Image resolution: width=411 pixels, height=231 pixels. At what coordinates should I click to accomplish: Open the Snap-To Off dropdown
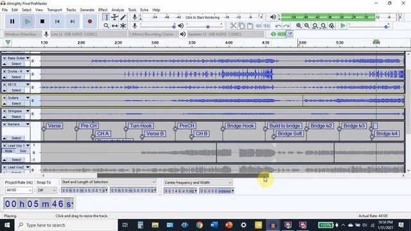[x=46, y=190]
